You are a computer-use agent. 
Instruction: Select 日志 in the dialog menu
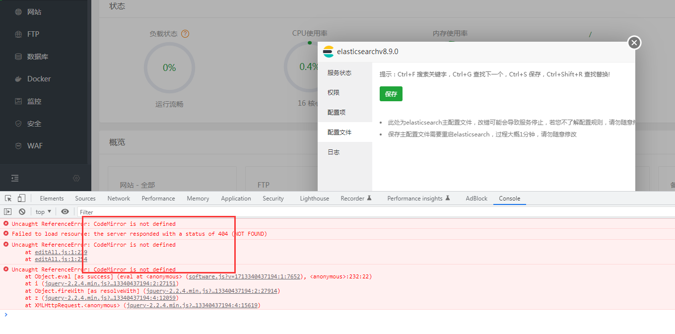pyautogui.click(x=345, y=152)
